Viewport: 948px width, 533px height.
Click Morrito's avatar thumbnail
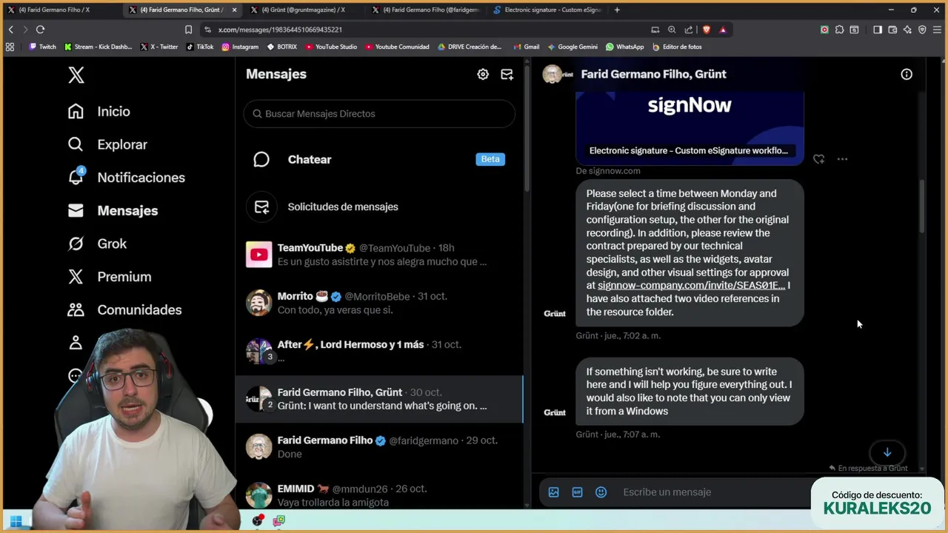click(259, 303)
